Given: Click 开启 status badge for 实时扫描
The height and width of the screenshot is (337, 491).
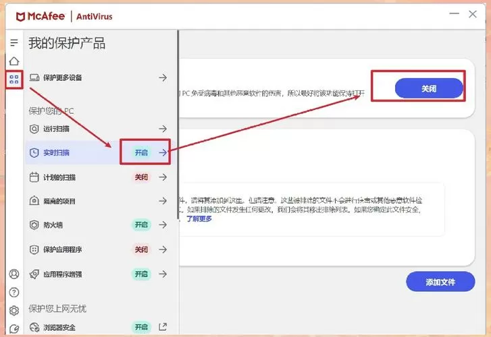Looking at the screenshot, I should [141, 152].
